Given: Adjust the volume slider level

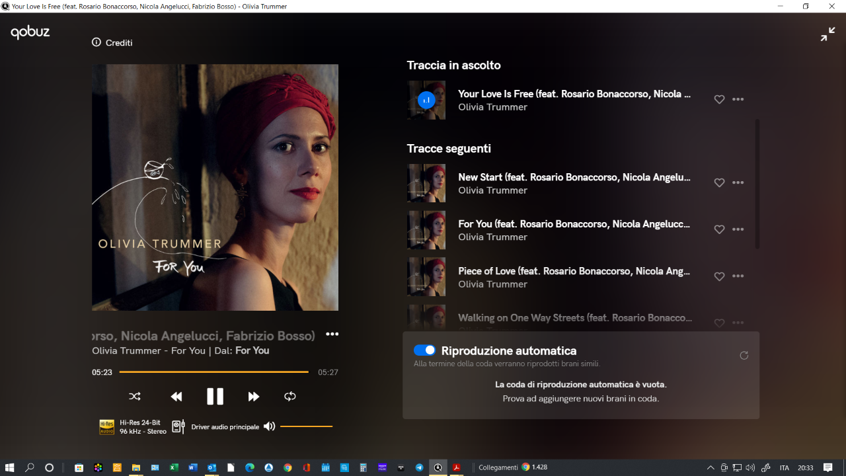Looking at the screenshot, I should pyautogui.click(x=306, y=426).
